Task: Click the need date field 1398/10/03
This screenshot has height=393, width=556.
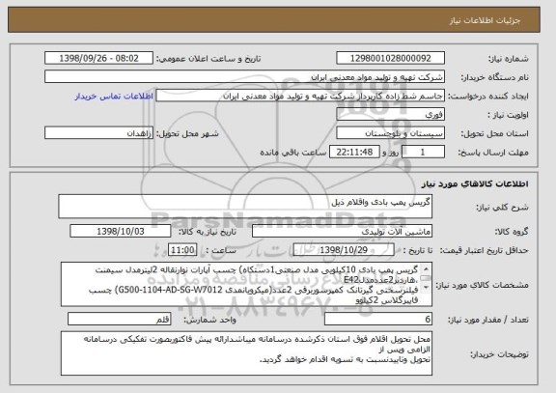Action: [x=121, y=231]
